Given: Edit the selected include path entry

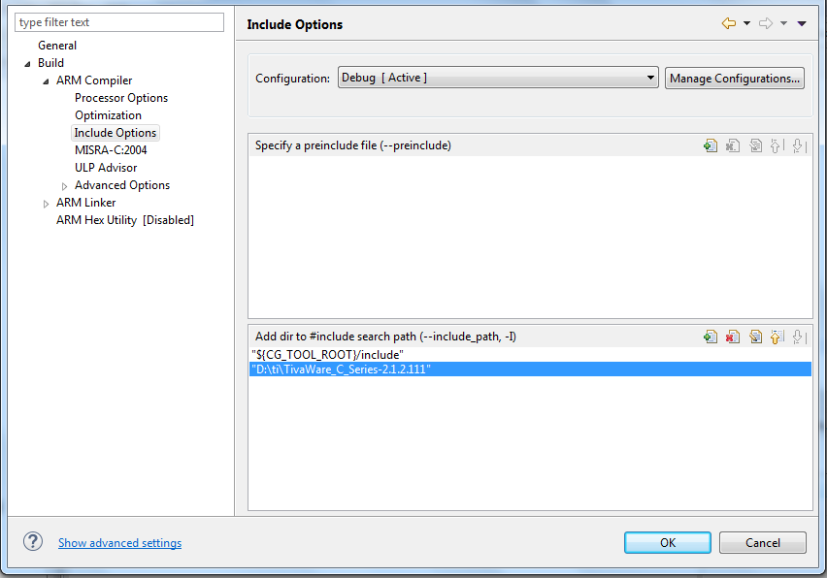Looking at the screenshot, I should (755, 336).
